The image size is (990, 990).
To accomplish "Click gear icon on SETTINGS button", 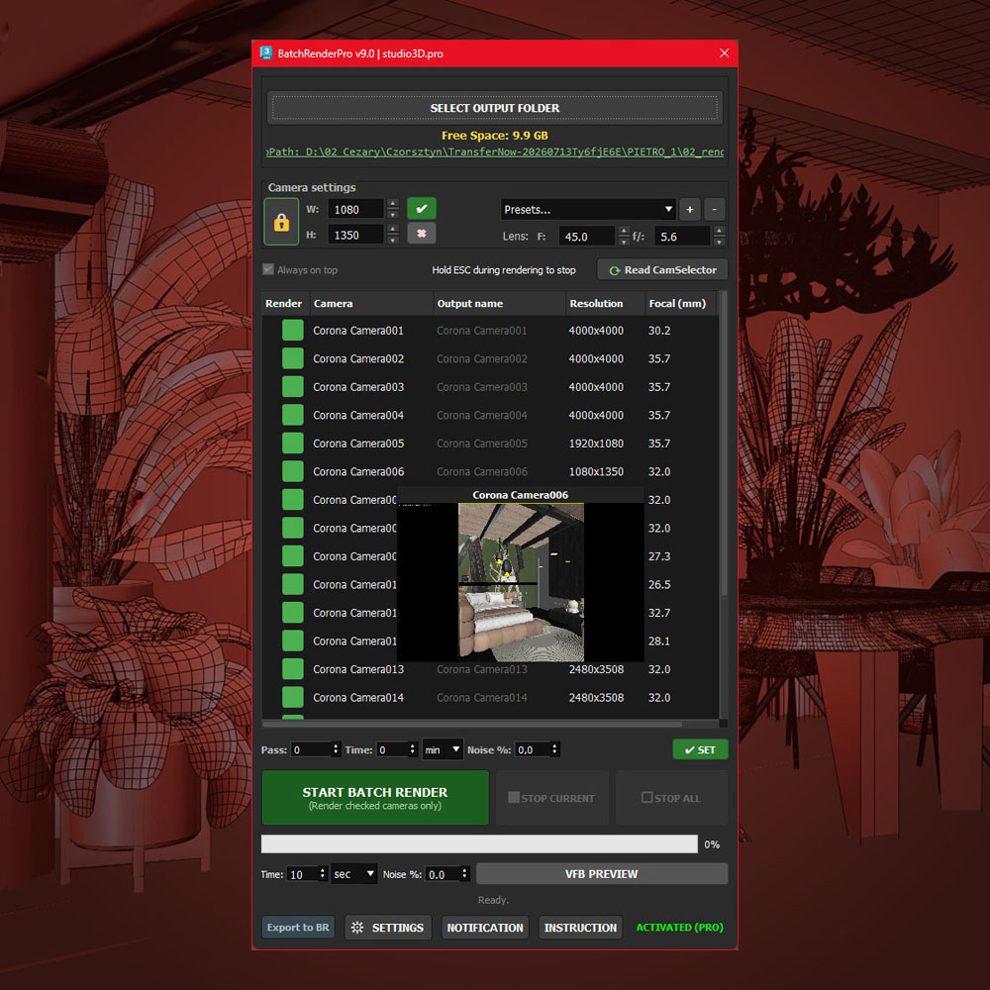I will pyautogui.click(x=357, y=927).
